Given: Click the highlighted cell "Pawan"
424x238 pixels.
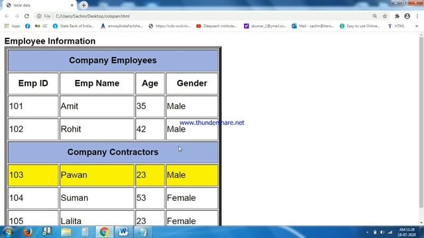Looking at the screenshot, I should click(97, 175).
